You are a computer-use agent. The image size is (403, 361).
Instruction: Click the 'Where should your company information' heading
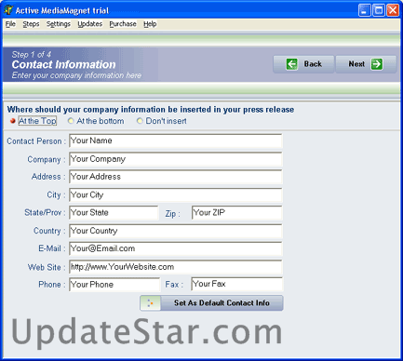pyautogui.click(x=151, y=110)
